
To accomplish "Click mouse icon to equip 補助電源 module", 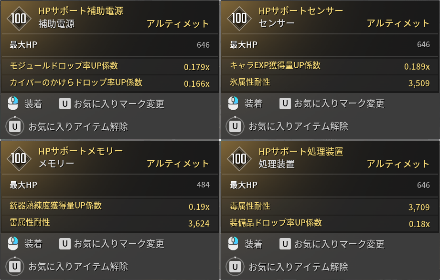I will point(13,104).
